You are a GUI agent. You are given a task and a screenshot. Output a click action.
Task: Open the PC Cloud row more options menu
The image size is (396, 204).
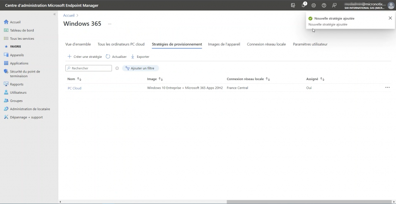click(x=387, y=88)
